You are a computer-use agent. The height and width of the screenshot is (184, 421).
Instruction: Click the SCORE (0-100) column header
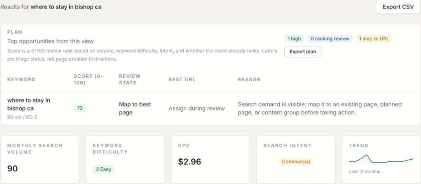[x=88, y=80]
